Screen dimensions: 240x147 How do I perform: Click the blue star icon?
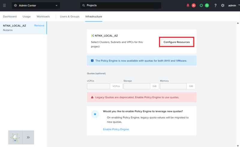point(95,114)
